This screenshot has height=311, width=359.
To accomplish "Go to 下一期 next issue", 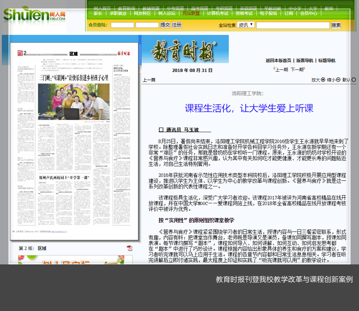I will click(x=297, y=69).
